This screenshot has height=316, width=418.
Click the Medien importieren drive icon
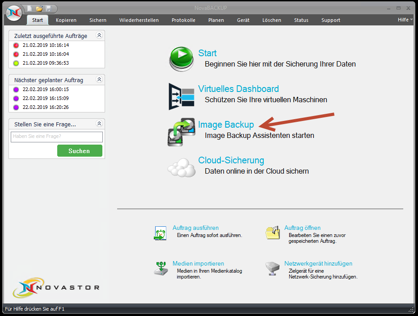(161, 268)
